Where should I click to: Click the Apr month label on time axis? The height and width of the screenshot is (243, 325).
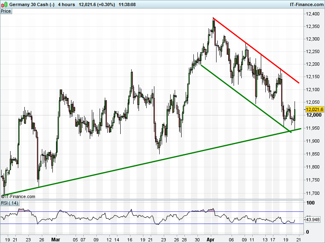pyautogui.click(x=210, y=240)
